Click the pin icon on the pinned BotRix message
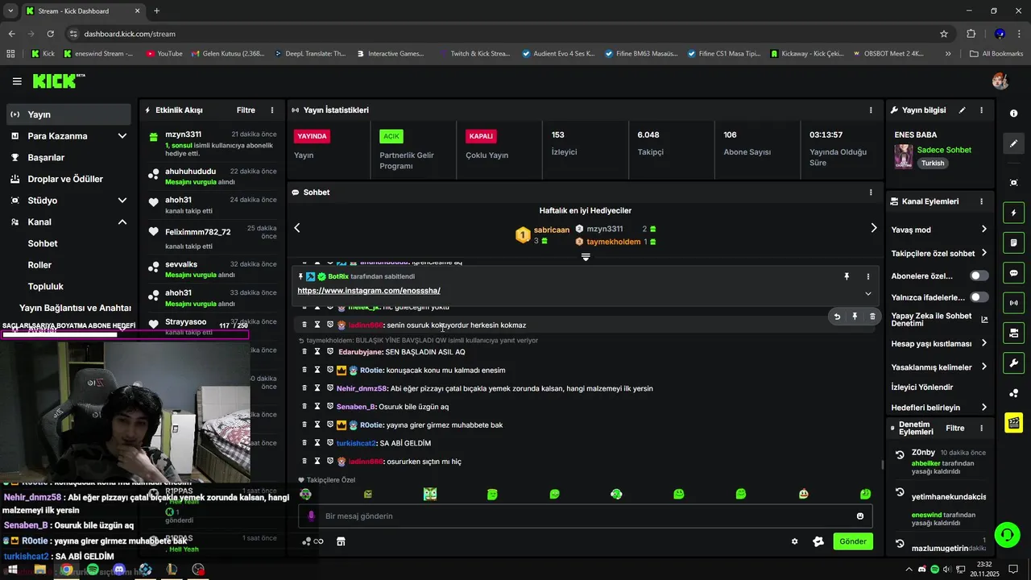Viewport: 1031px width, 580px height. [x=847, y=276]
